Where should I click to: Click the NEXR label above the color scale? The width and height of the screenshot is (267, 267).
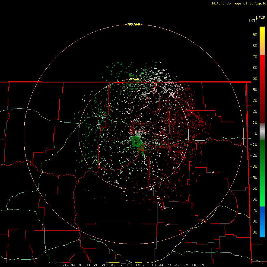pos(261,18)
